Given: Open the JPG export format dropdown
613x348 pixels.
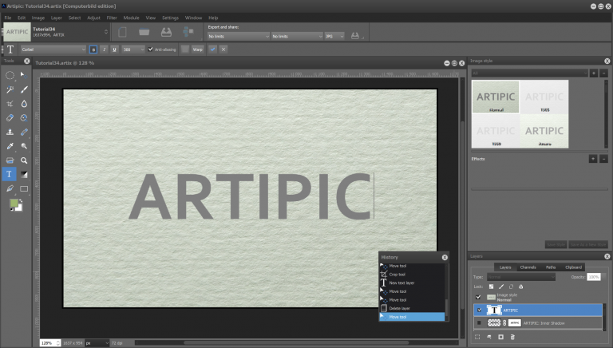Looking at the screenshot, I should 334,36.
